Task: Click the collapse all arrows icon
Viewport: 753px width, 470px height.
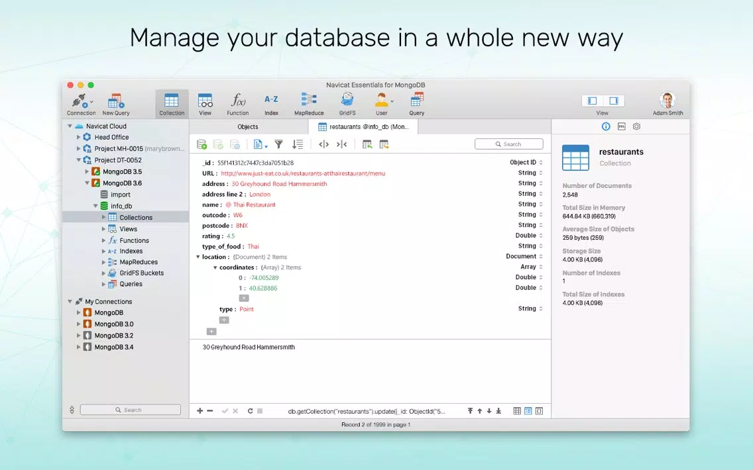Action: pyautogui.click(x=341, y=144)
